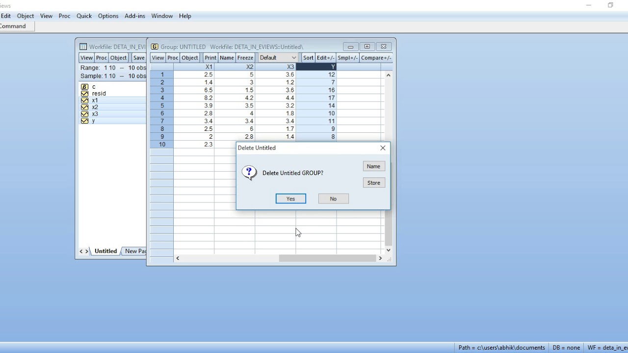This screenshot has width=628, height=353.
Task: Close the Group UNTITLED window
Action: pos(384,47)
